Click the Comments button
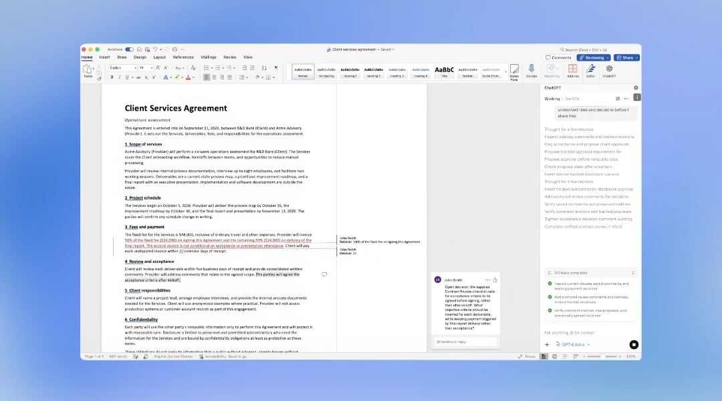722x401 pixels. [558, 58]
